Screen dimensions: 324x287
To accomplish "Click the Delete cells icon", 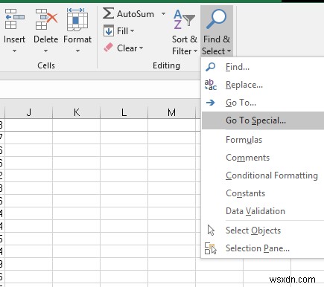I will click(46, 19).
